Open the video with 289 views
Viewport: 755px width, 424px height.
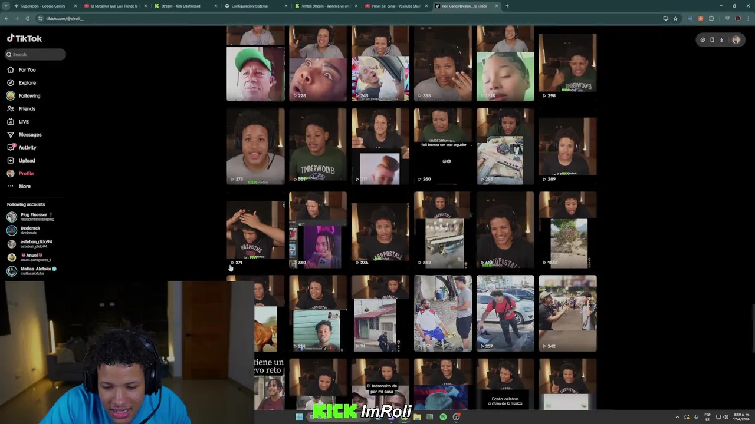point(567,147)
